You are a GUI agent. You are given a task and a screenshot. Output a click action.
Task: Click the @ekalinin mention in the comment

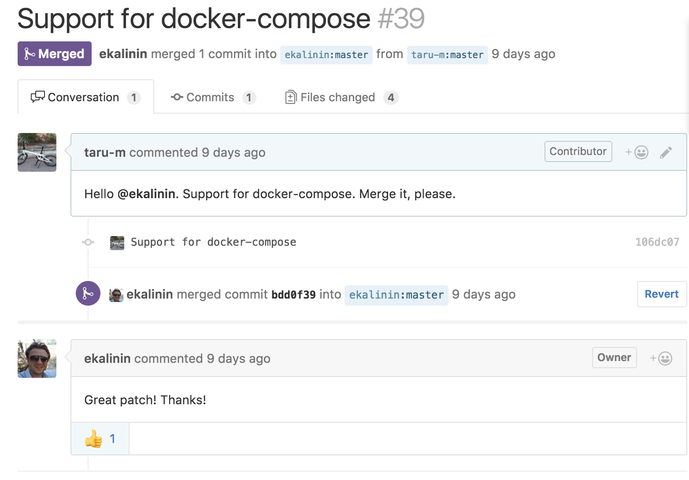click(x=146, y=194)
